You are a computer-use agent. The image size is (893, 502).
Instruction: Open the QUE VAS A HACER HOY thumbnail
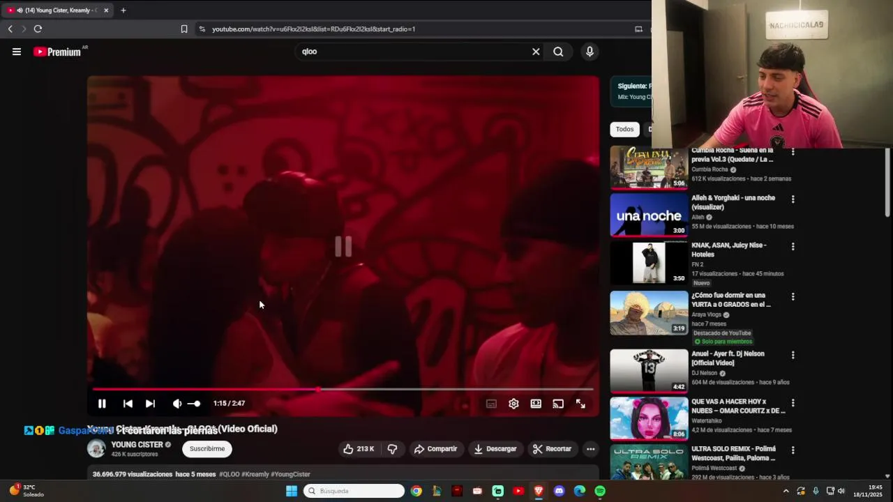click(649, 418)
